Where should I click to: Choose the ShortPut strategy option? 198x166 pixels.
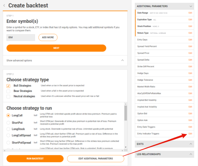click(8, 123)
